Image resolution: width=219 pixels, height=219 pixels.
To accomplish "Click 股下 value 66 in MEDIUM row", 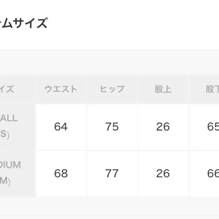I will (213, 174).
